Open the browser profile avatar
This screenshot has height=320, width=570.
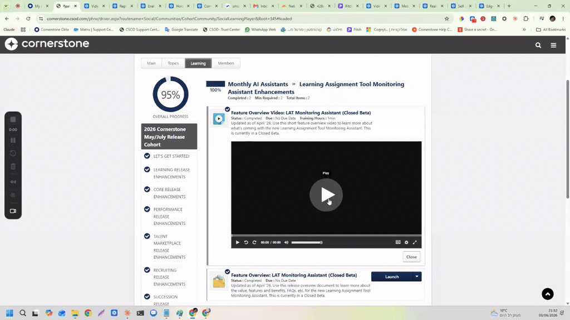click(x=553, y=18)
